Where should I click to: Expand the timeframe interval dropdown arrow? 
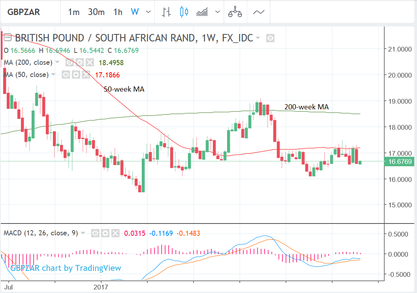click(x=148, y=12)
